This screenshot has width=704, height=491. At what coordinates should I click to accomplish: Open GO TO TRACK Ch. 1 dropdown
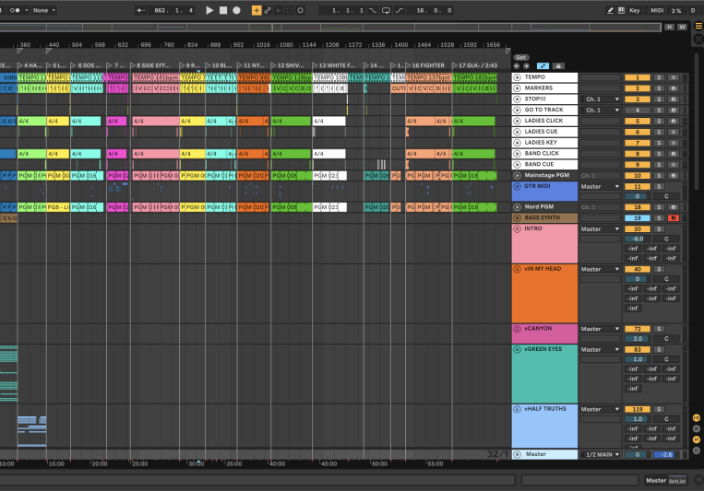(x=601, y=110)
